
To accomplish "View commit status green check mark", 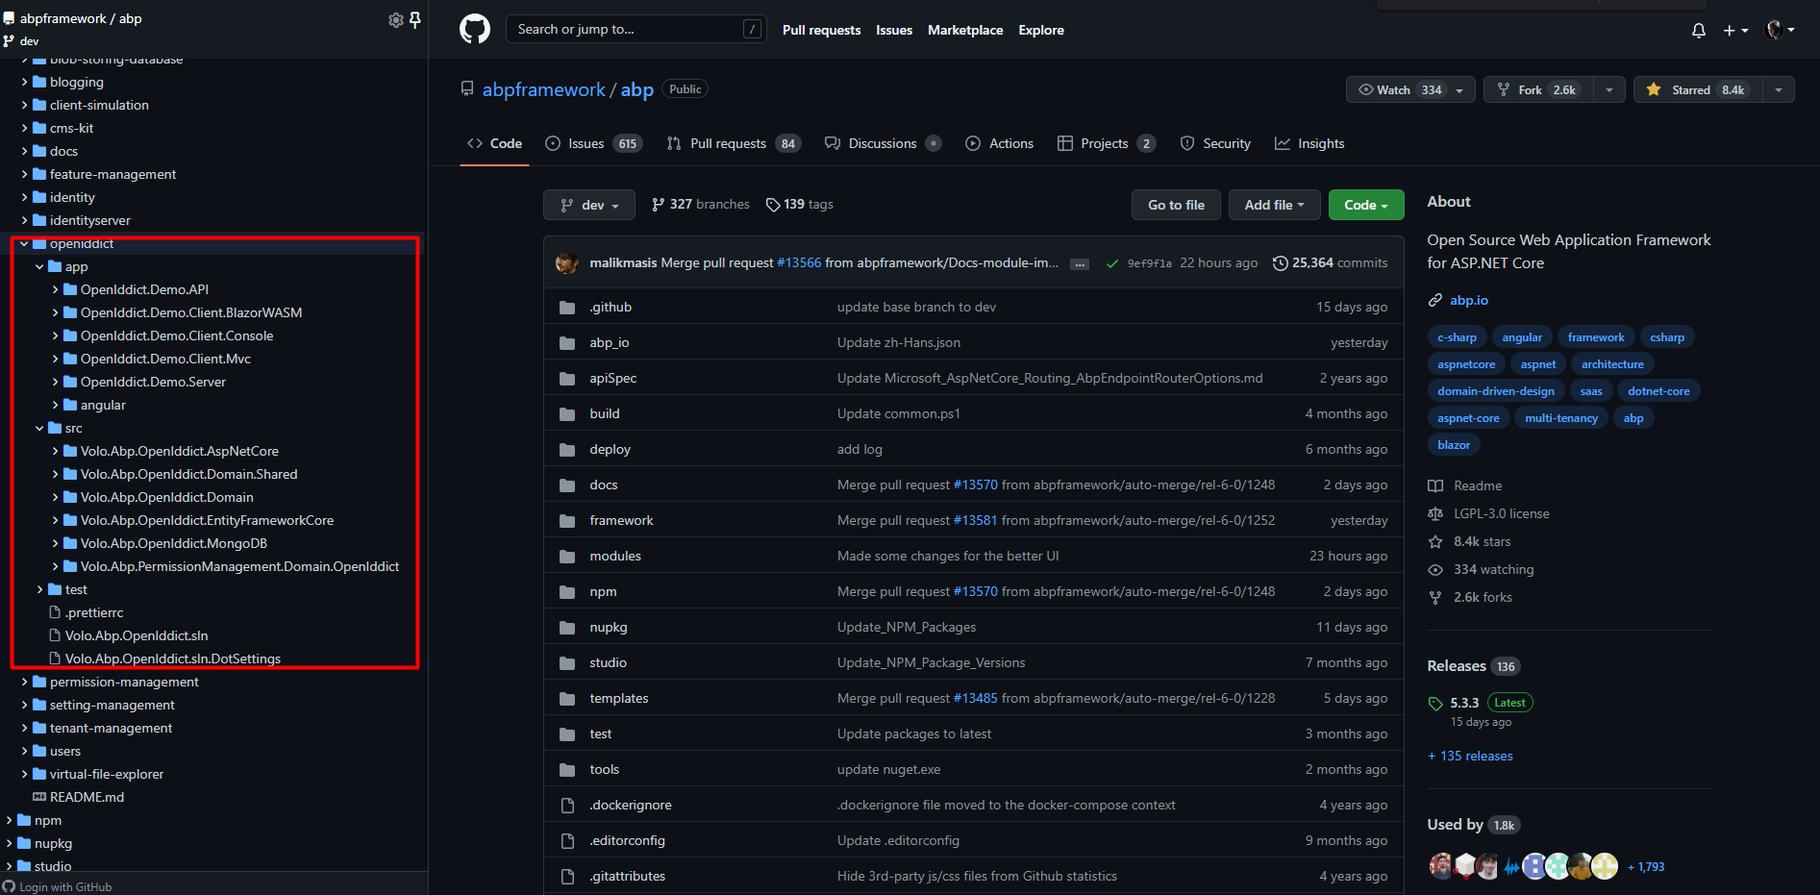I will point(1112,263).
